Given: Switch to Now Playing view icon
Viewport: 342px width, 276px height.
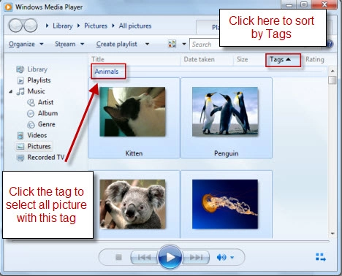Looking at the screenshot, I should click(321, 257).
